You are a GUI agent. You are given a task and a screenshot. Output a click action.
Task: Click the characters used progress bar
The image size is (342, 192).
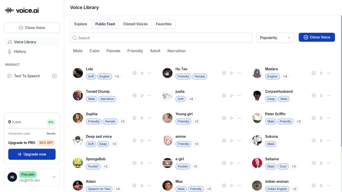coord(32,128)
